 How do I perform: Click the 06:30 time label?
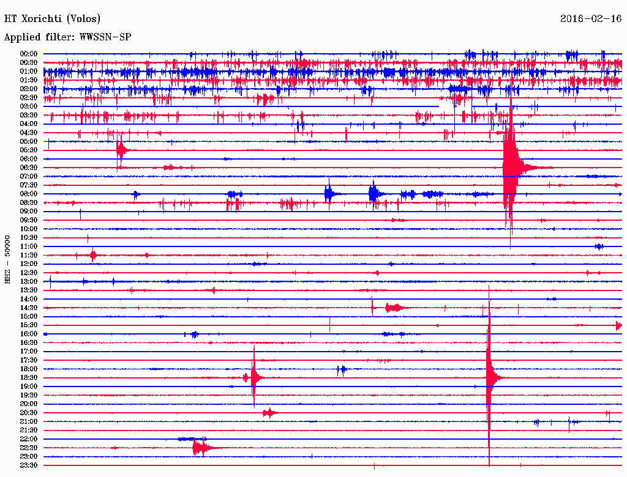tap(29, 168)
